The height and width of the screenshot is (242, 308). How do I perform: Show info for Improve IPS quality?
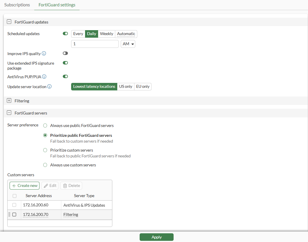pos(44,53)
